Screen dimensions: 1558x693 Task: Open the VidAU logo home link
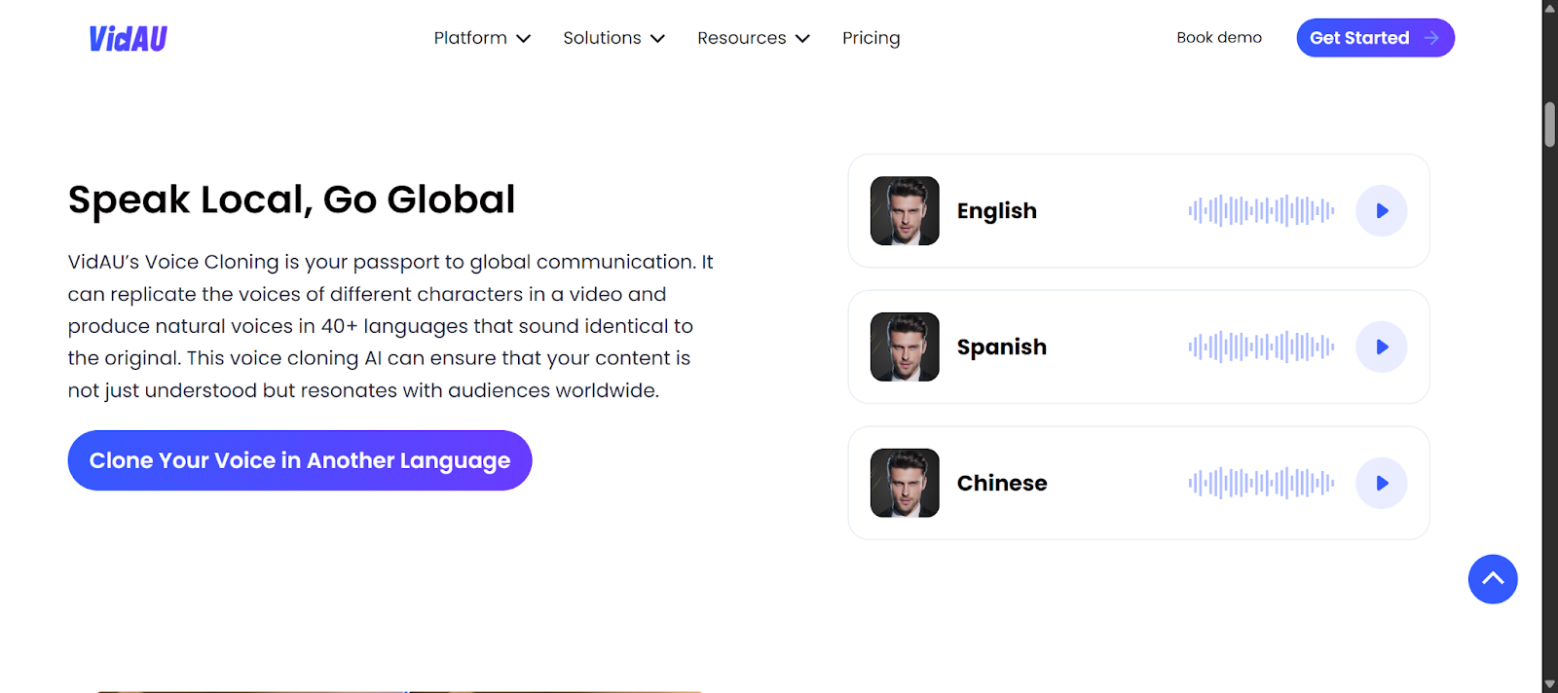(128, 38)
